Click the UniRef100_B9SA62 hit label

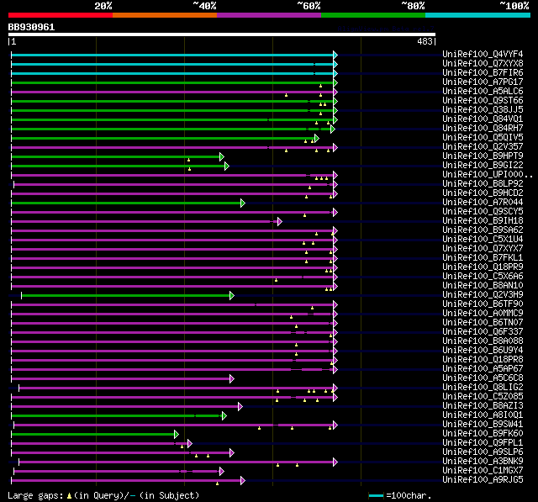(x=483, y=230)
